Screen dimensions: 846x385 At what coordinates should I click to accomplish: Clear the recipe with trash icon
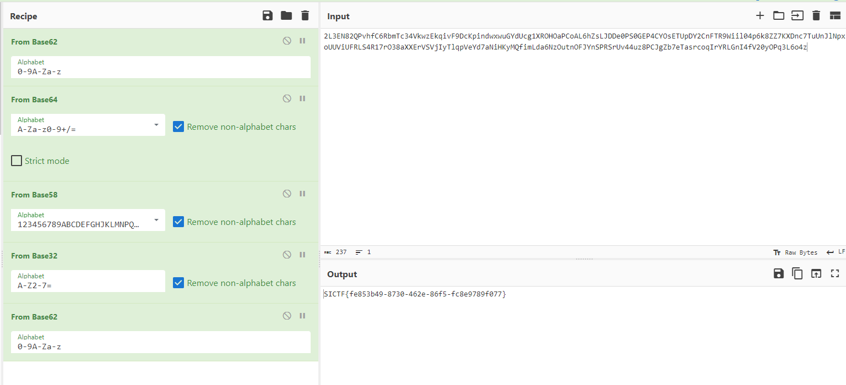(305, 16)
